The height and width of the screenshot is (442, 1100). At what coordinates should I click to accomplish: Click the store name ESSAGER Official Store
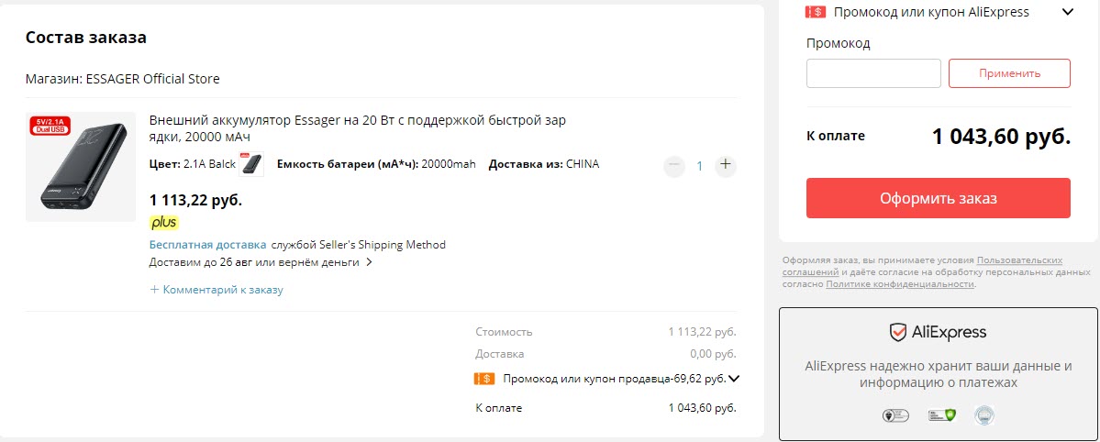point(153,79)
